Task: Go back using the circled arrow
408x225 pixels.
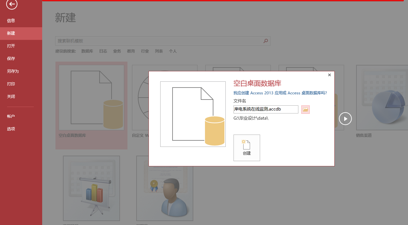Action: click(x=12, y=4)
